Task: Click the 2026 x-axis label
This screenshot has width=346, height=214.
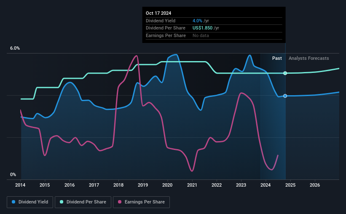Action: [315, 185]
